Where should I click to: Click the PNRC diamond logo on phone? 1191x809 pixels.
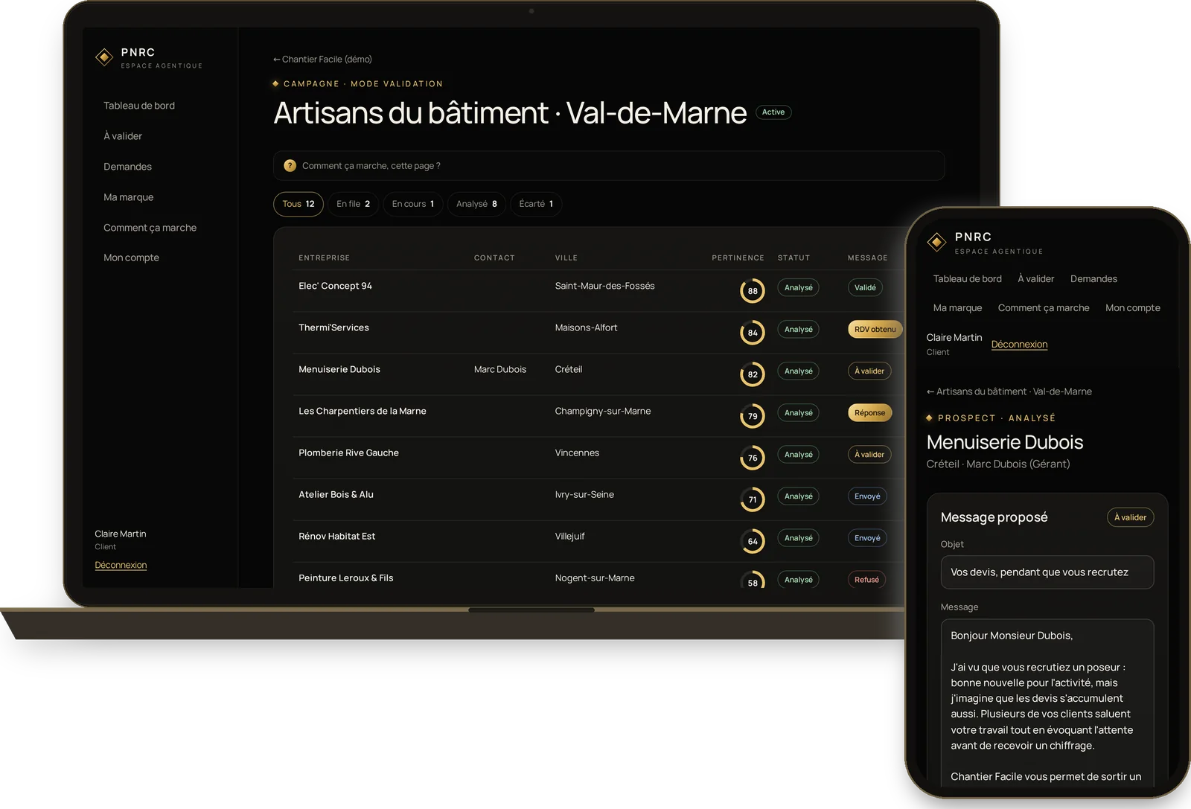pyautogui.click(x=936, y=242)
